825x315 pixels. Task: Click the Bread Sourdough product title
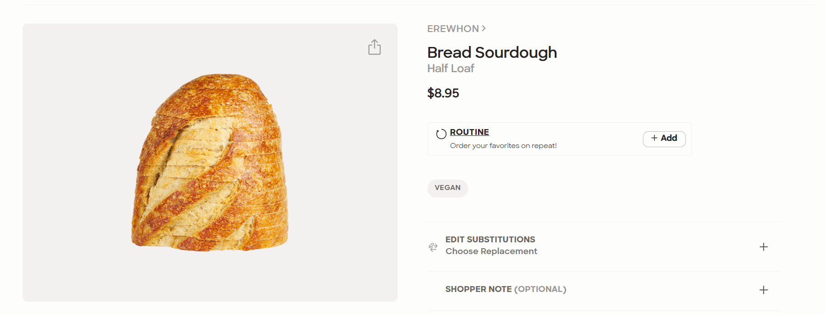[x=492, y=52]
